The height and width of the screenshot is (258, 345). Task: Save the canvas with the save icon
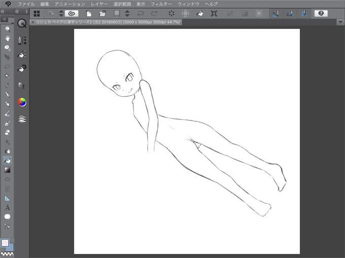click(117, 14)
